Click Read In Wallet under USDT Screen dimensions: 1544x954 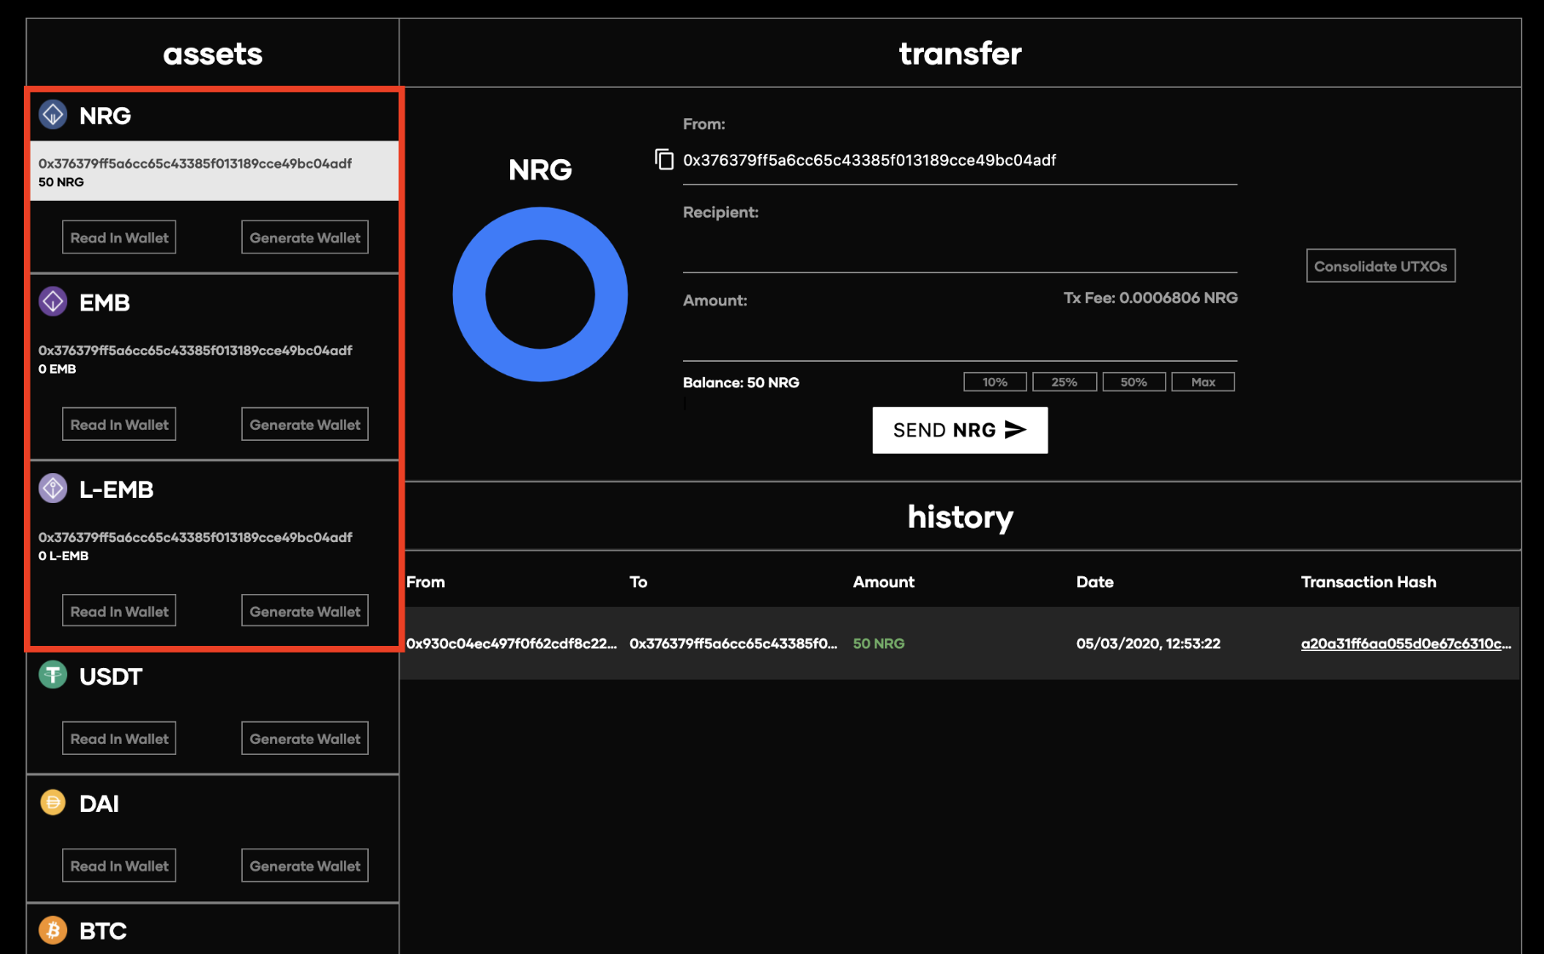tap(119, 739)
